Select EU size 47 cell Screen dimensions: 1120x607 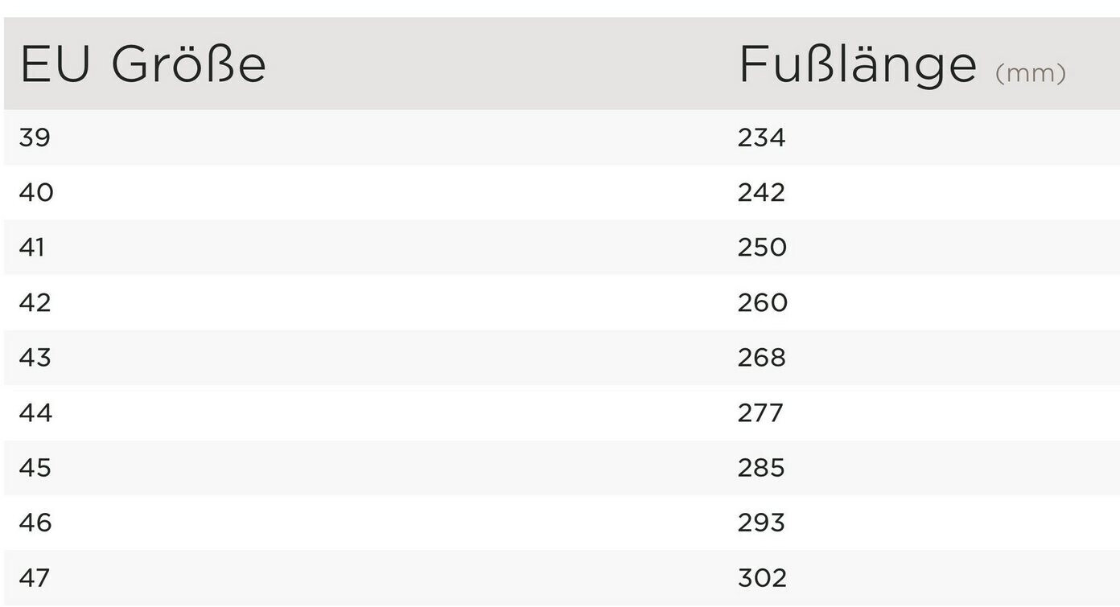tap(35, 578)
